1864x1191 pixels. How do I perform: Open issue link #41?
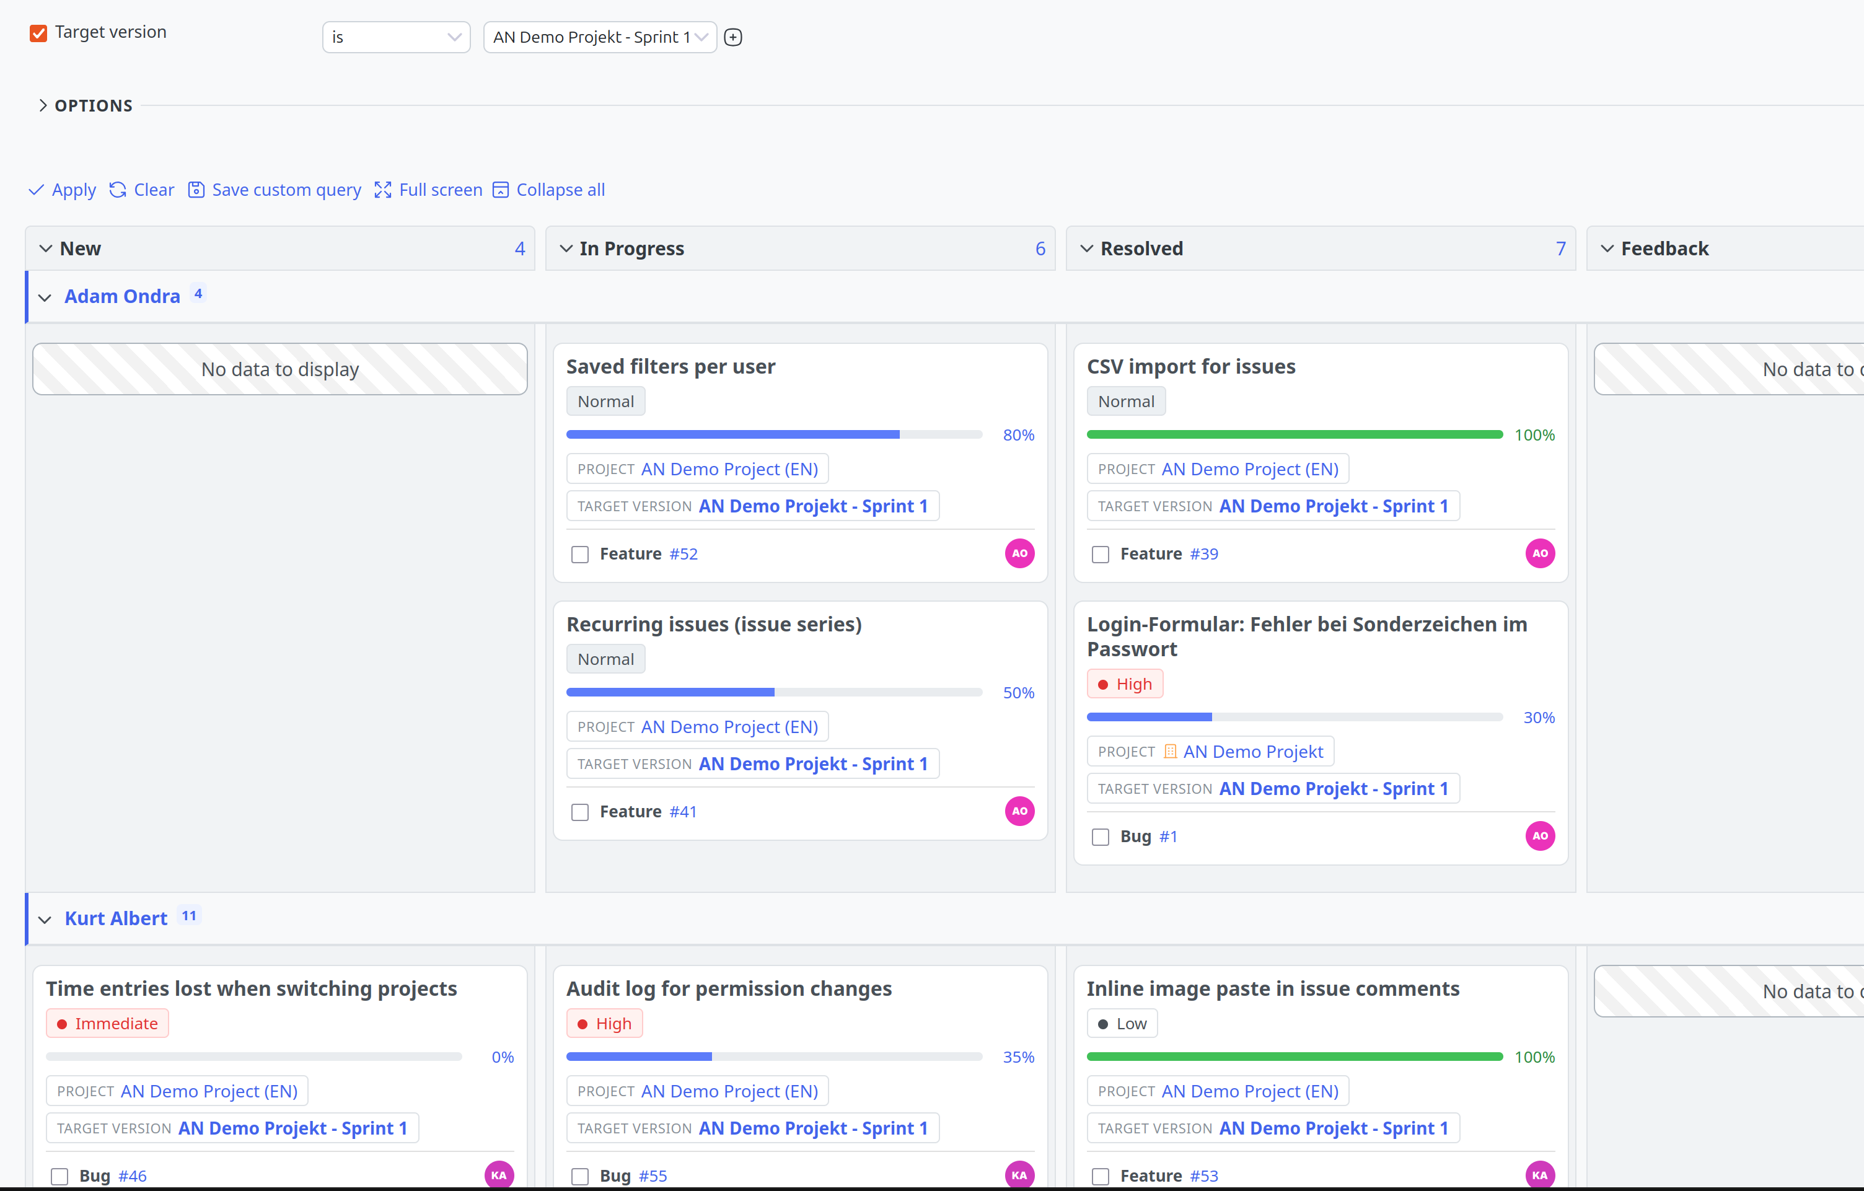coord(683,812)
